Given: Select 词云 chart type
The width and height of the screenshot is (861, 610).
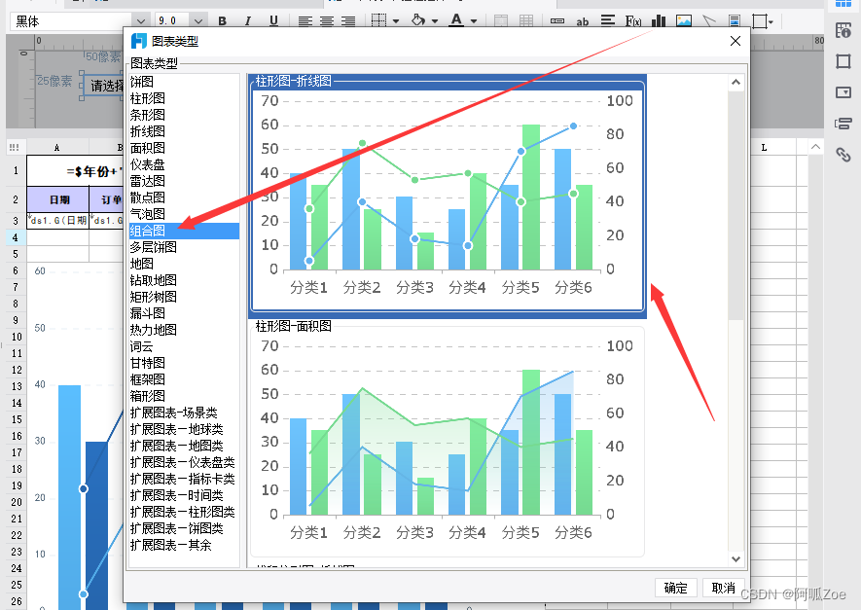Looking at the screenshot, I should click(x=184, y=346).
